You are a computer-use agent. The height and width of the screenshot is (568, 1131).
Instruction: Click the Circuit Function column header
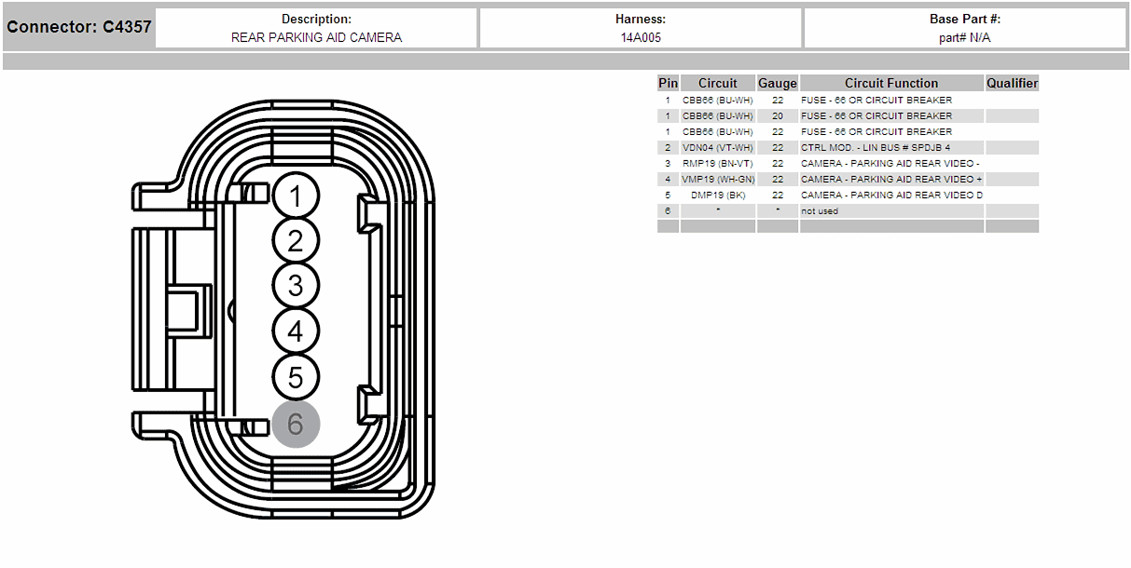[891, 83]
